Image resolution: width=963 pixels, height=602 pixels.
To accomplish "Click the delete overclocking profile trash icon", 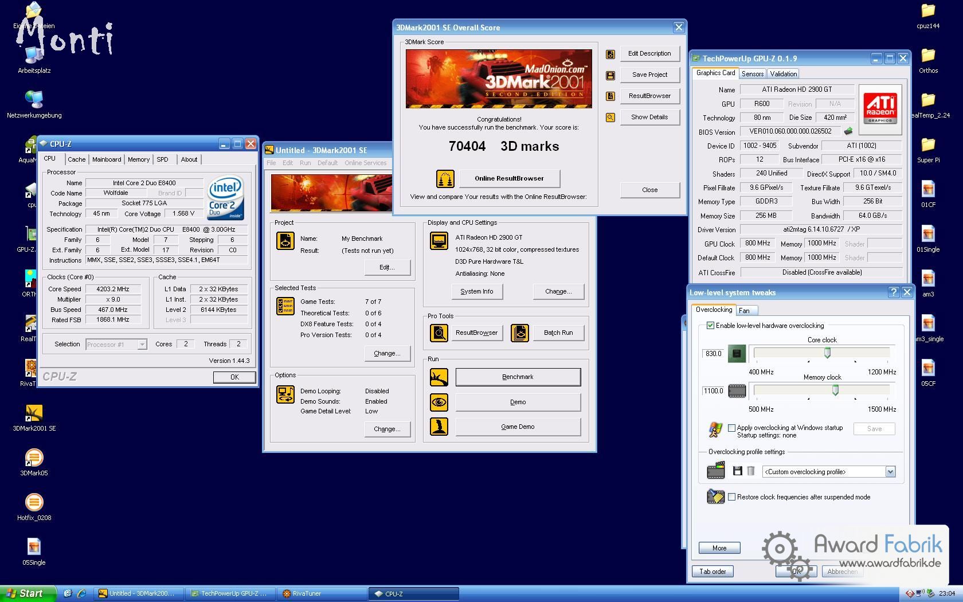I will coord(751,471).
